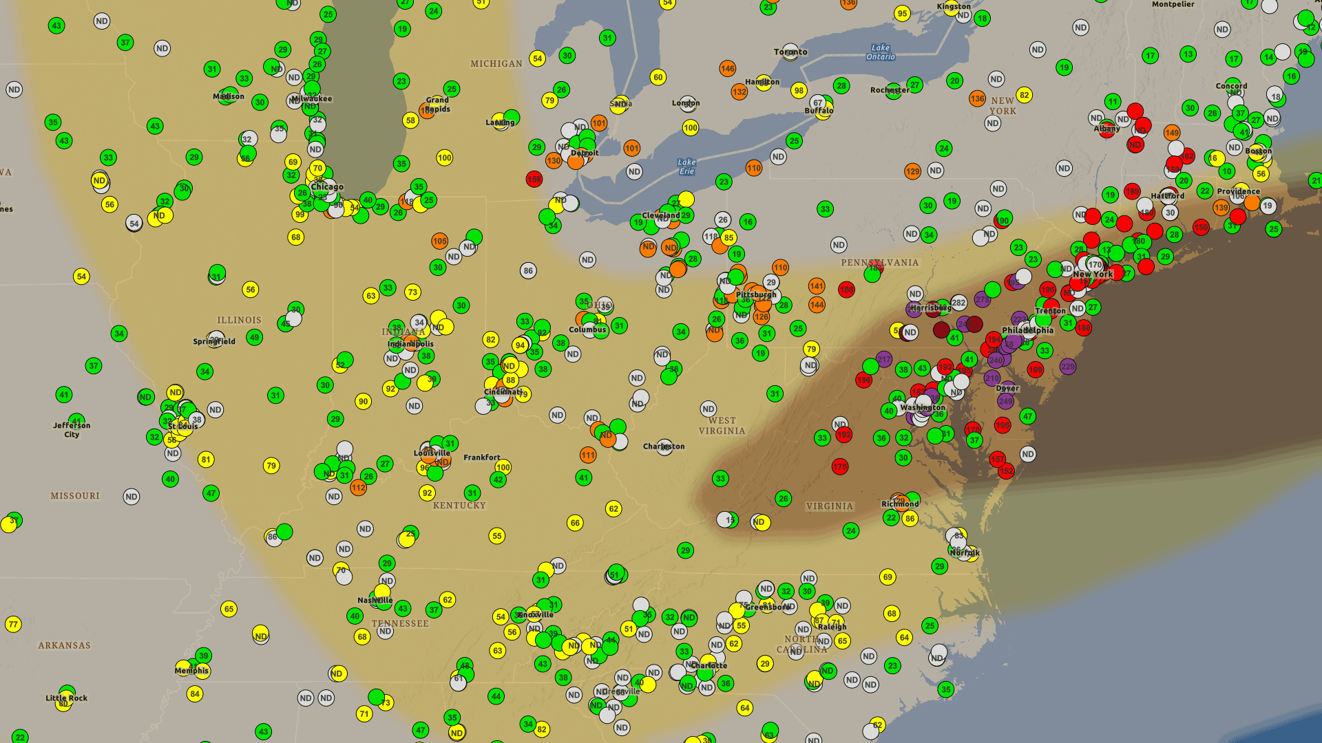Image resolution: width=1322 pixels, height=743 pixels.
Task: Open the yellow 84 marker below Memphis
Action: point(195,694)
